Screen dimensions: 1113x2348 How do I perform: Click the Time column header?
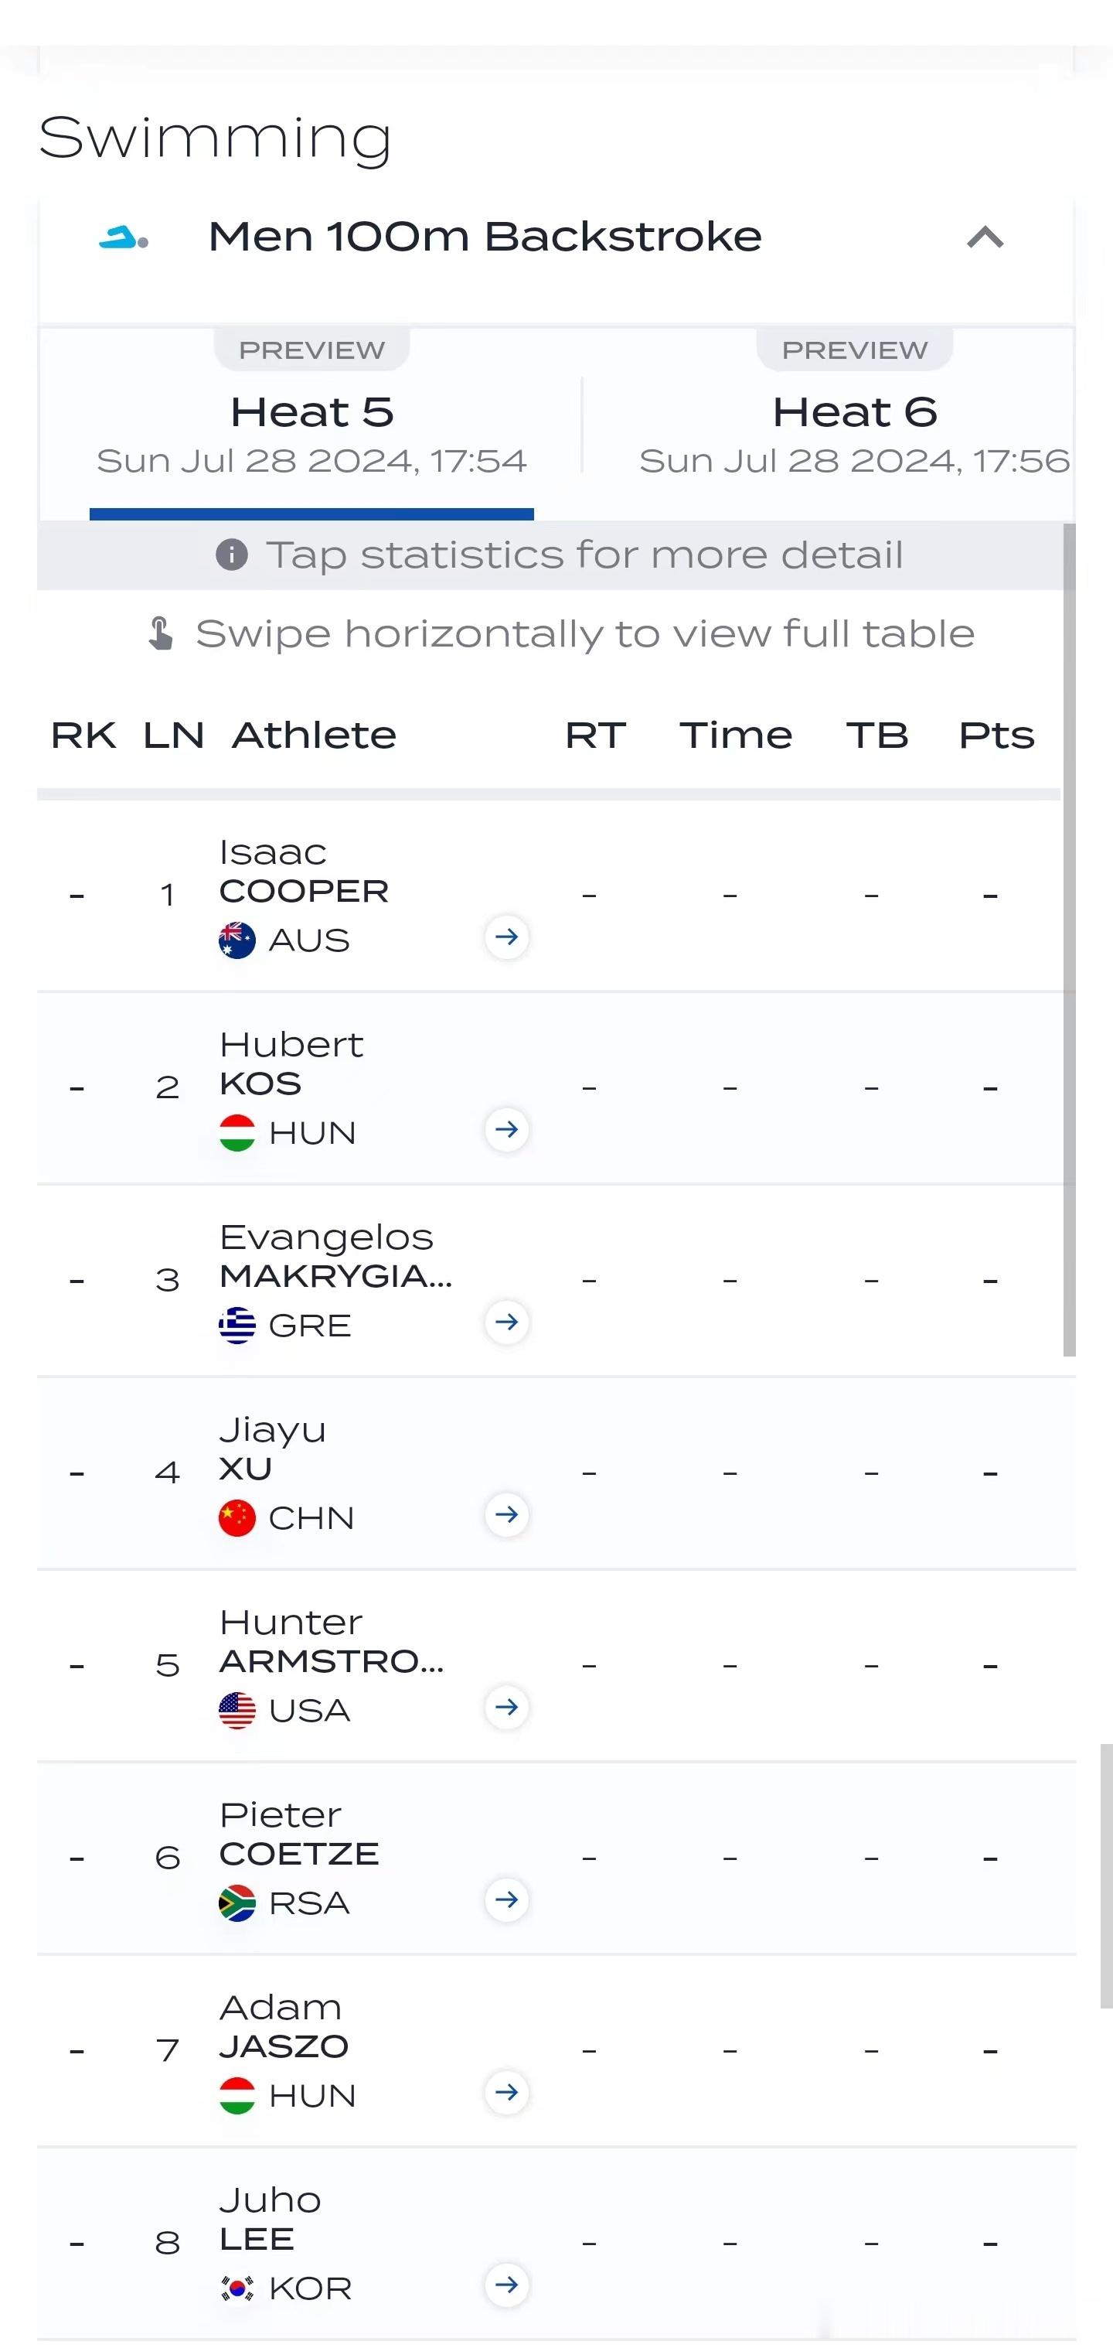(736, 735)
